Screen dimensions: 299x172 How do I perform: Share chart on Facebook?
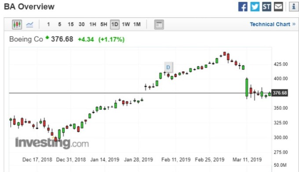point(243,7)
